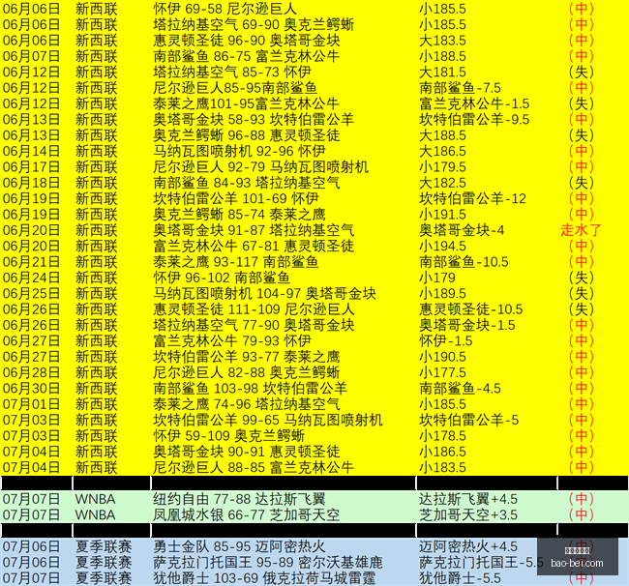Image resolution: width=629 pixels, height=586 pixels.
Task: Click the pick value 小179
Action: [x=437, y=278]
